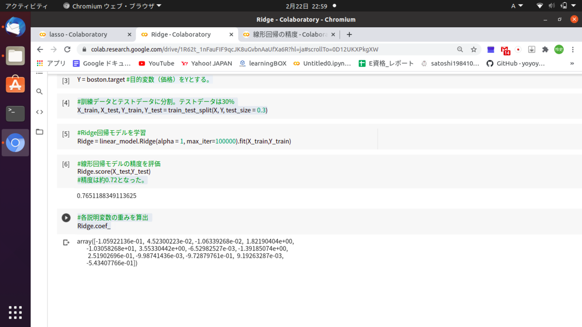582x327 pixels.
Task: Click the output value 0.7651188349113625
Action: [x=107, y=196]
